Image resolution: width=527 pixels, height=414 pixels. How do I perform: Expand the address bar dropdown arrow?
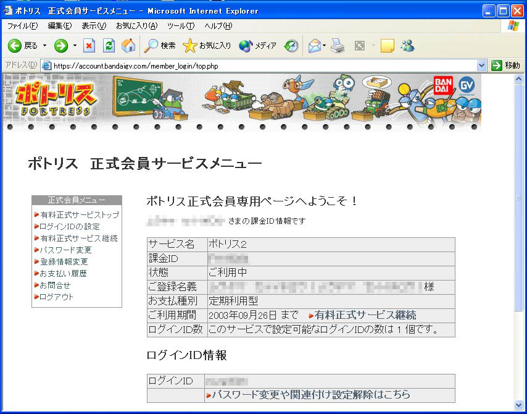pyautogui.click(x=482, y=65)
